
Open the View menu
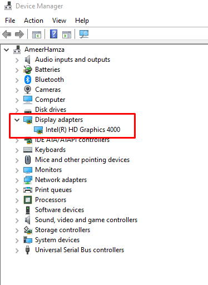(59, 21)
